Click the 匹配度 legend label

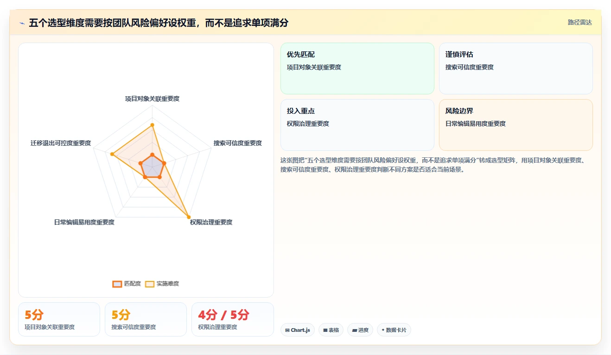[133, 284]
